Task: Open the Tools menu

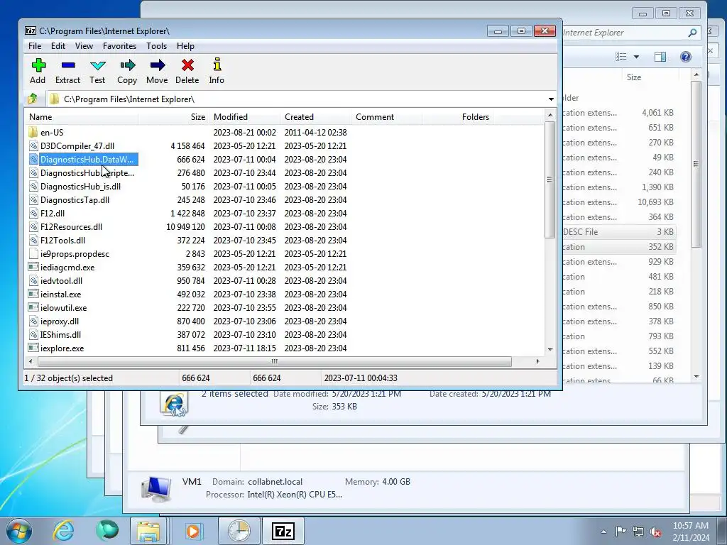Action: click(156, 46)
